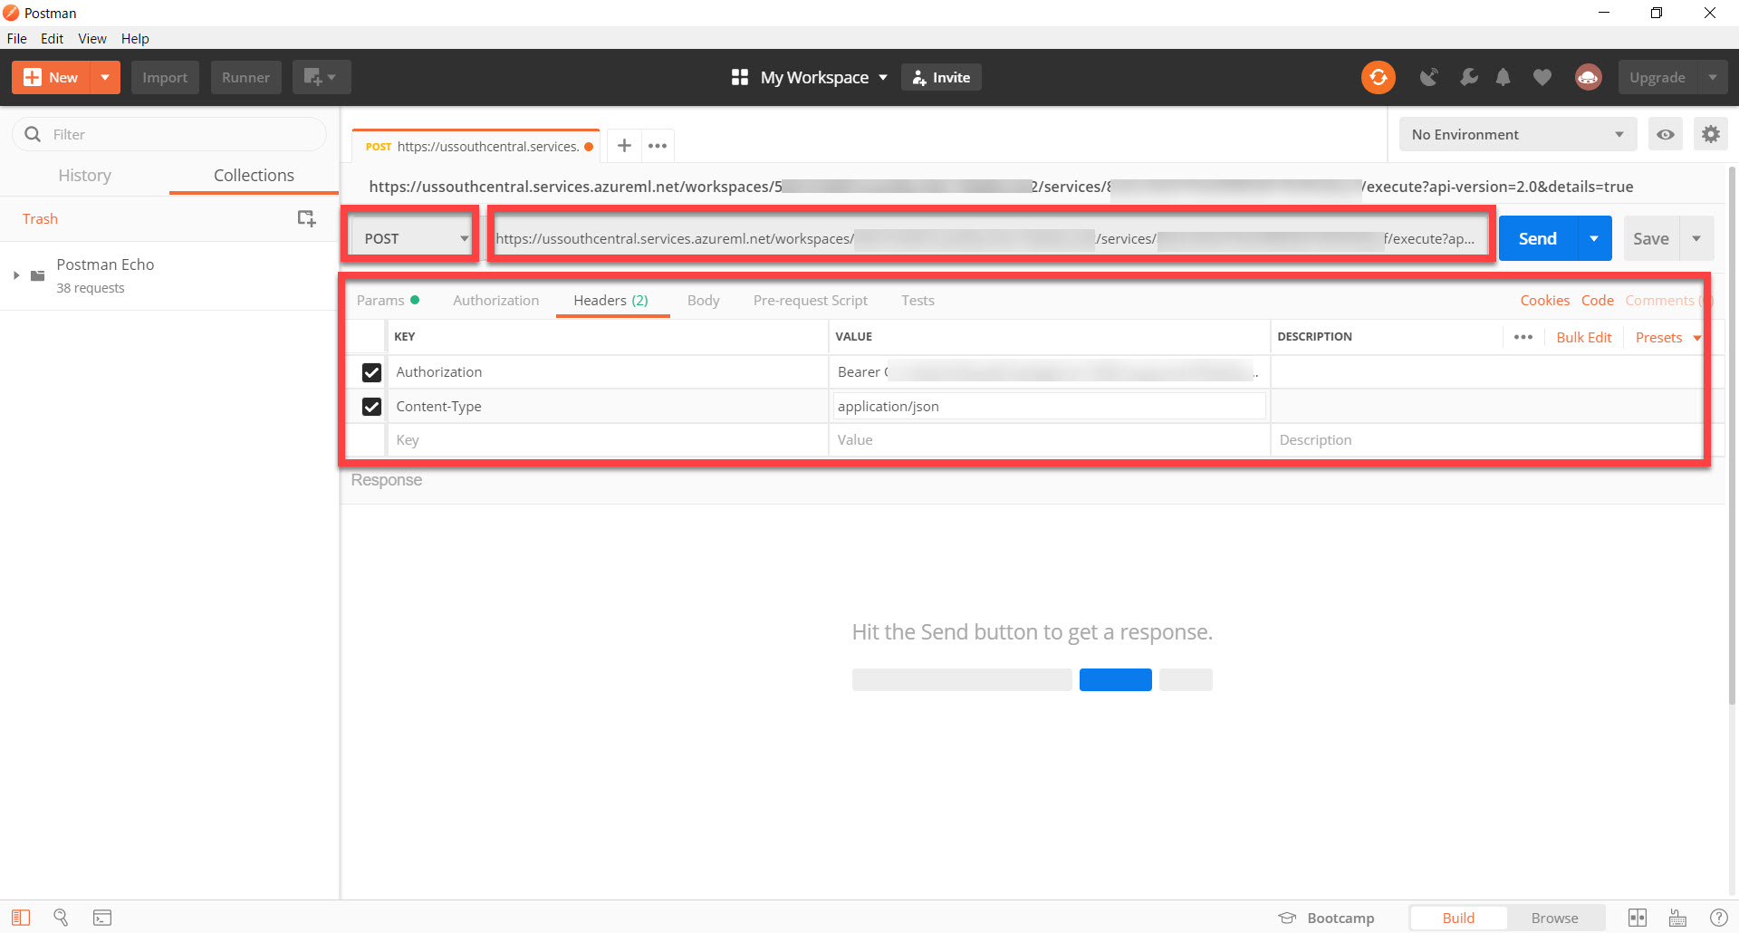Viewport: 1739px width, 933px height.
Task: Open the Send options dropdown arrow
Action: (x=1594, y=238)
